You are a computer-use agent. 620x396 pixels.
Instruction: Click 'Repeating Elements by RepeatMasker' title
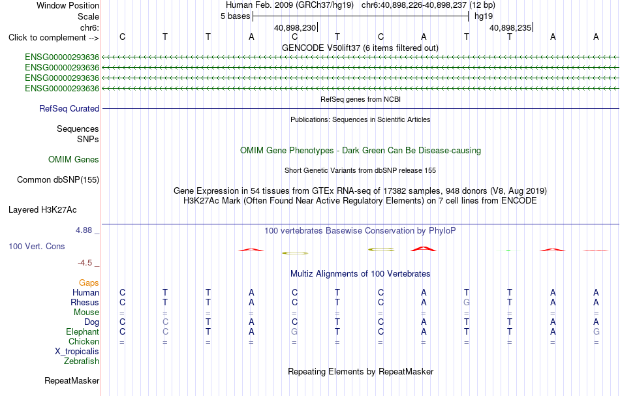360,371
